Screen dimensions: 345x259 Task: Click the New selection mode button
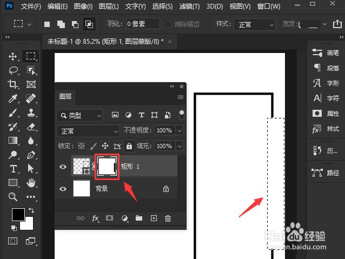click(x=47, y=24)
